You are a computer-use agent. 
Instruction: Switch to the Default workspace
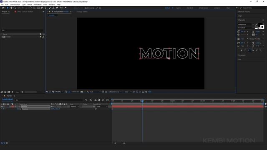pyautogui.click(x=168, y=8)
